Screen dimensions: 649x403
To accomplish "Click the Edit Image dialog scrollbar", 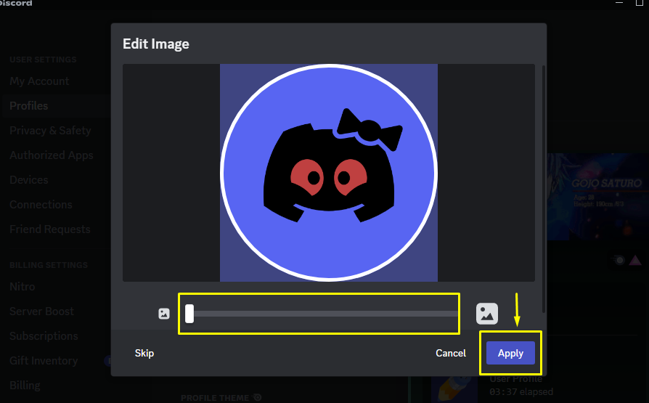I will pos(544,189).
